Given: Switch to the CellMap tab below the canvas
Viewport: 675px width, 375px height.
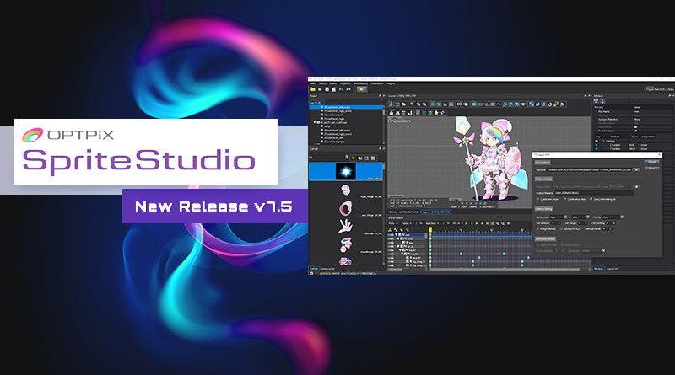Looking at the screenshot, I should [403, 212].
